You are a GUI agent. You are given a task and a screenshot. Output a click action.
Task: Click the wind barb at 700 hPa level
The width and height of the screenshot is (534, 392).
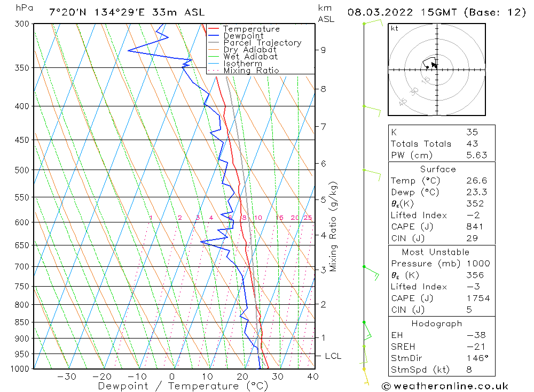coord(371,273)
